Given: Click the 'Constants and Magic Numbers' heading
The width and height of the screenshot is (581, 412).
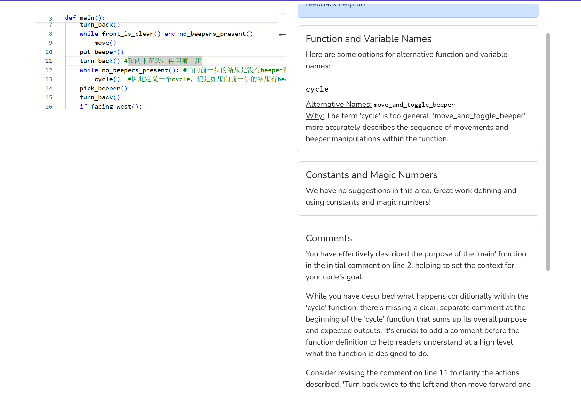Looking at the screenshot, I should (372, 175).
